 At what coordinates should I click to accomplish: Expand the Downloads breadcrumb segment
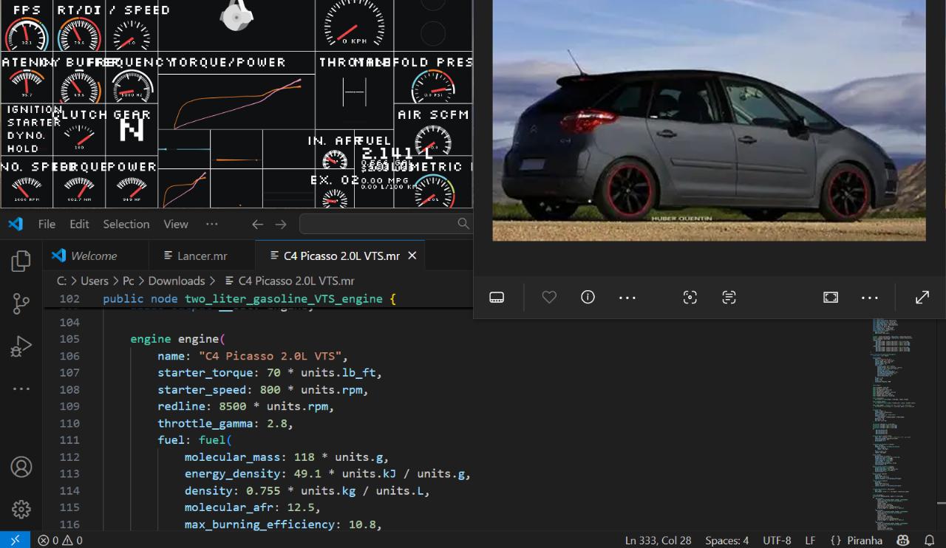(176, 281)
